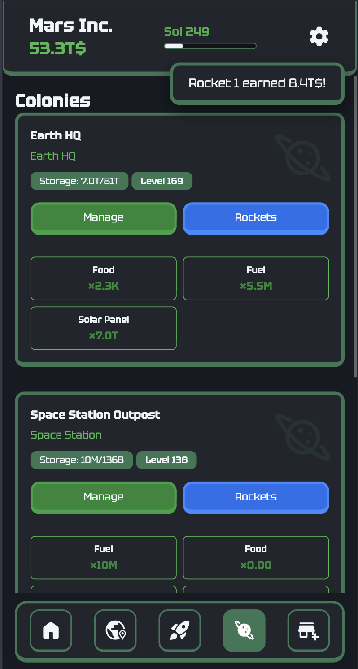
Task: Select Earth HQ's Fuel ×5.5M tile
Action: 256,278
